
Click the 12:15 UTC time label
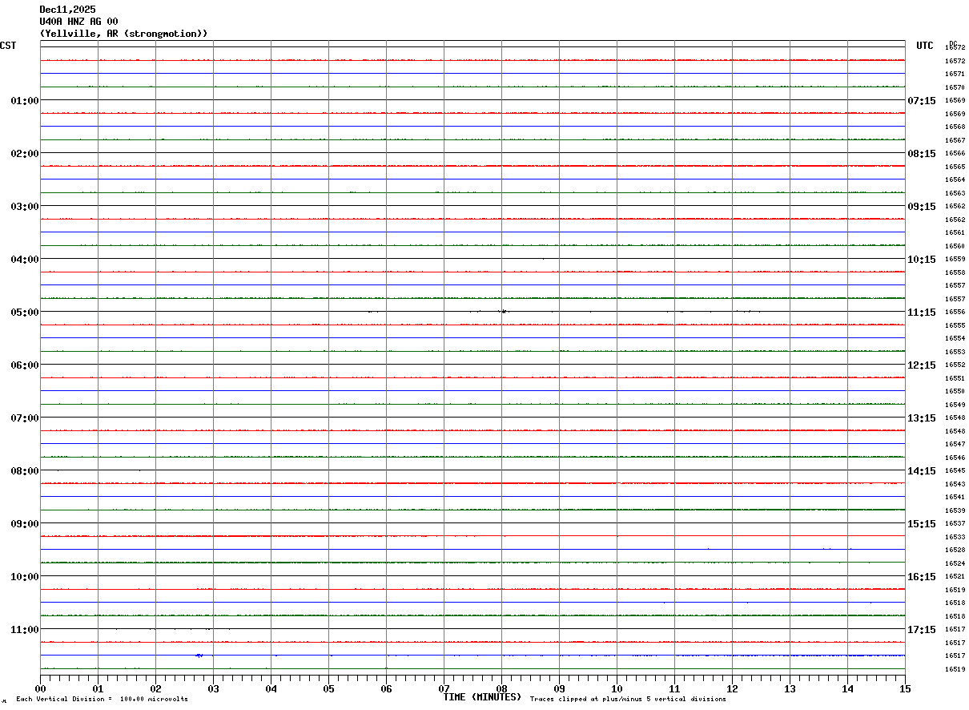[922, 365]
